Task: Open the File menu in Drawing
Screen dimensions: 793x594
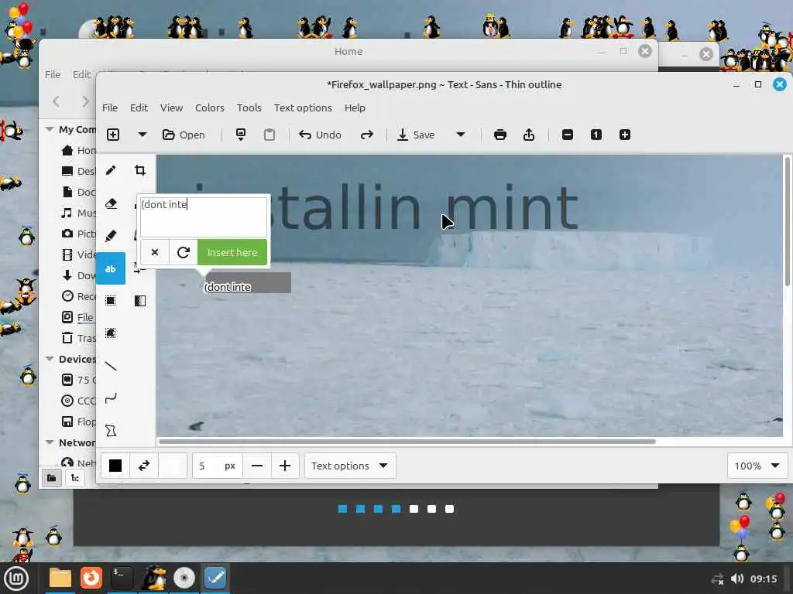Action: coord(110,108)
